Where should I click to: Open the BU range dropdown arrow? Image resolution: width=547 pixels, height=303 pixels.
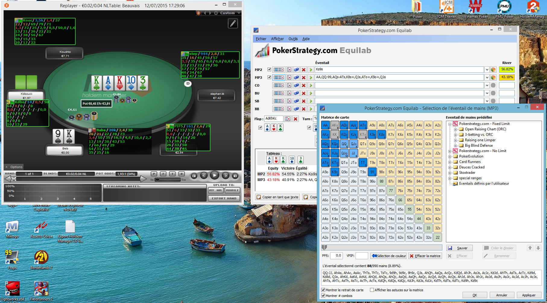487,93
